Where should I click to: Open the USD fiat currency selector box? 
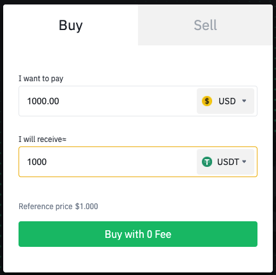coord(226,101)
